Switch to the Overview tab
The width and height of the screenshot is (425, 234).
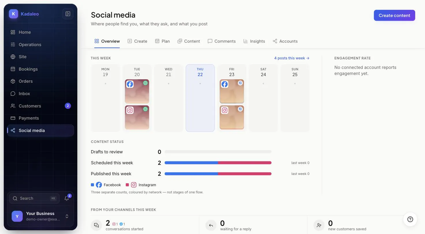107,41
